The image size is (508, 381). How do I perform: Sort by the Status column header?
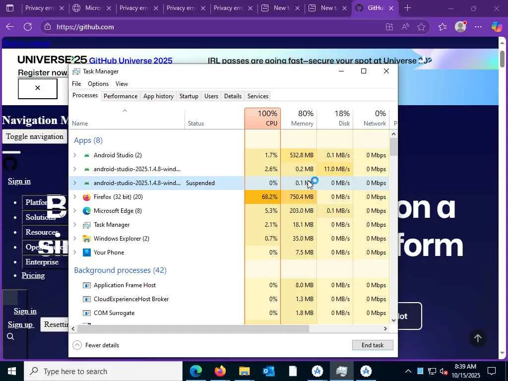point(215,119)
